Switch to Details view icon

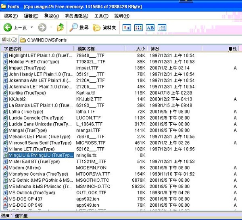click(x=162, y=28)
